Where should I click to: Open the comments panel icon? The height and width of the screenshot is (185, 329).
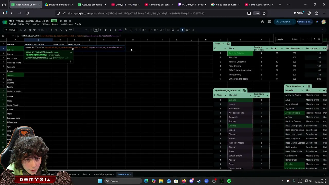point(270,22)
